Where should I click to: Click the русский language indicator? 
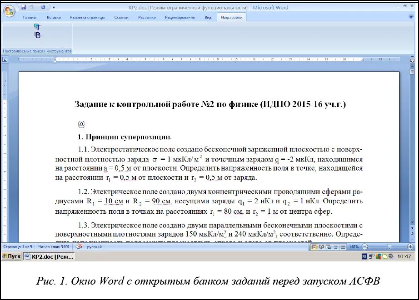[x=95, y=247]
